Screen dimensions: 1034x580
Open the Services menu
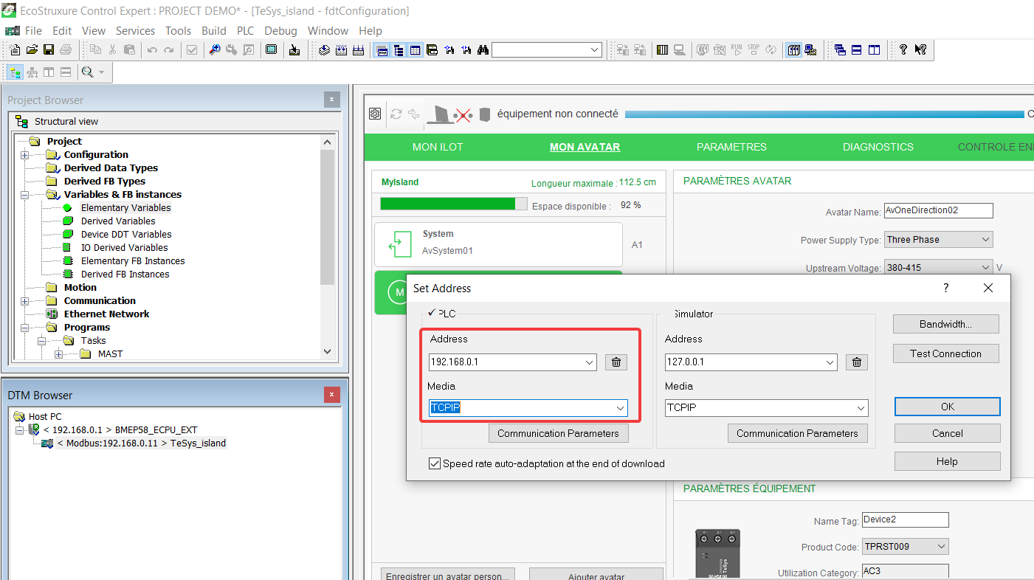[135, 30]
